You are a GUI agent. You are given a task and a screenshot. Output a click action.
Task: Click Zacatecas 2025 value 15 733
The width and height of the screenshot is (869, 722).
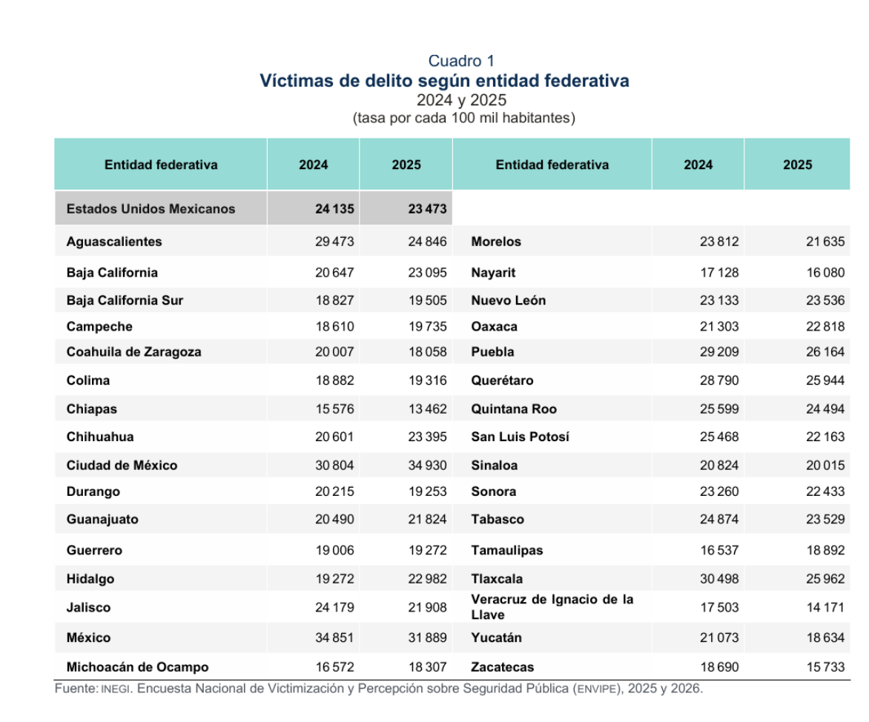point(825,667)
